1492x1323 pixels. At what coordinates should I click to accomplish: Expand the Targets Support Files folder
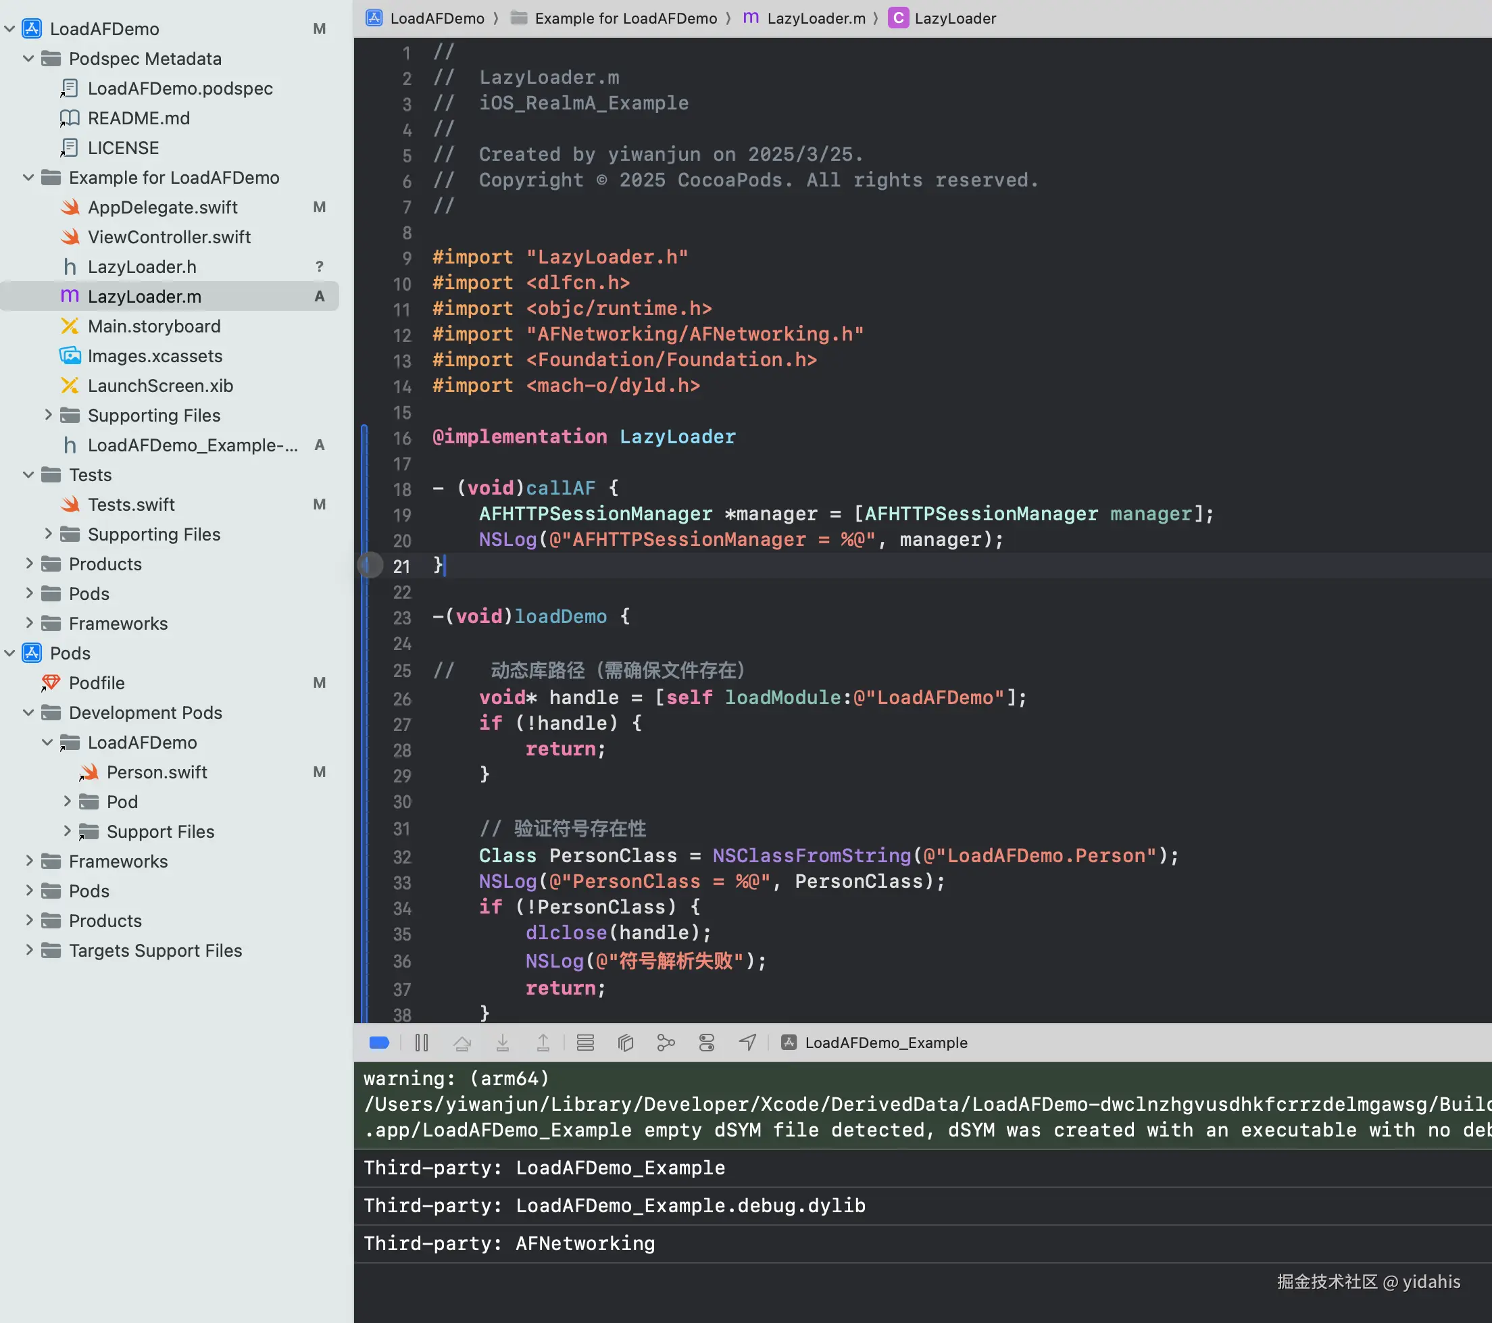(28, 950)
